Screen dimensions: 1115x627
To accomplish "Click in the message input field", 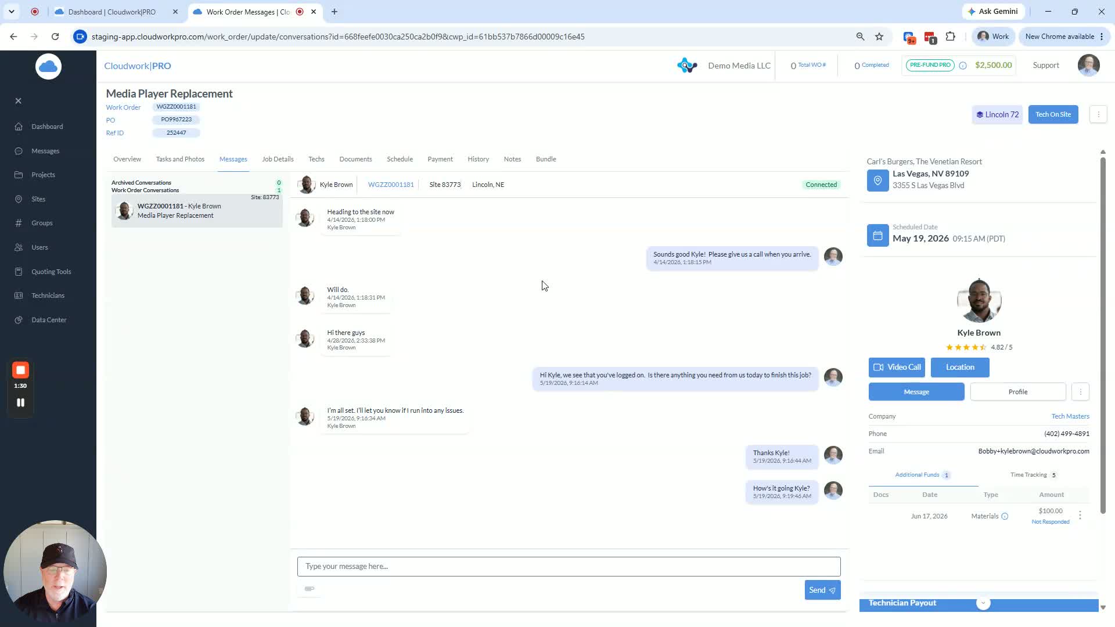I will click(569, 567).
